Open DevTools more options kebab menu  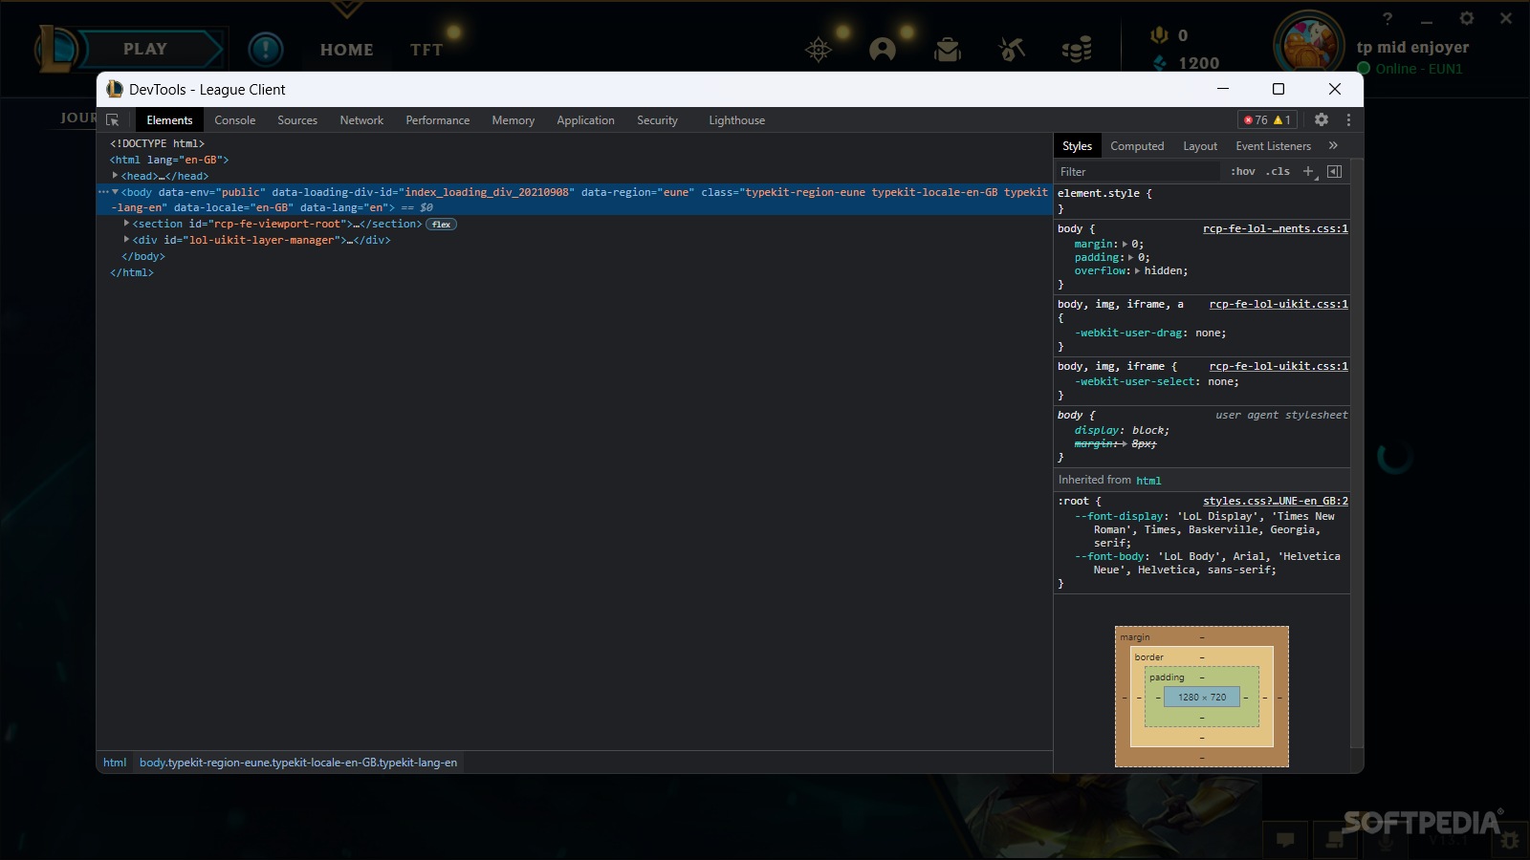[1348, 119]
